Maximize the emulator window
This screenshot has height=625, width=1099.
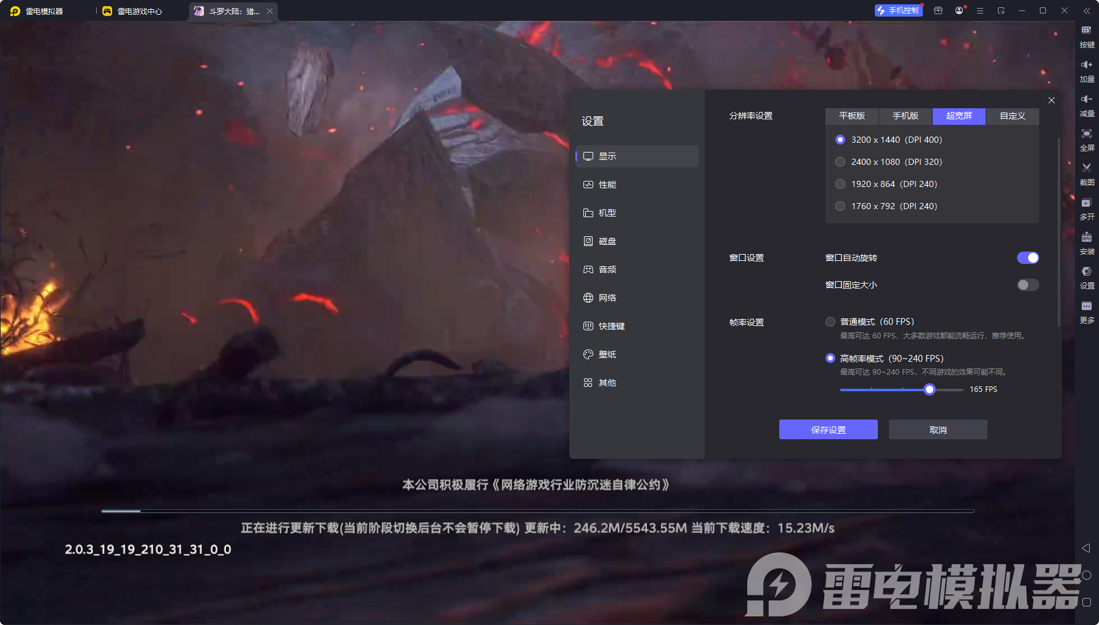tap(1043, 10)
